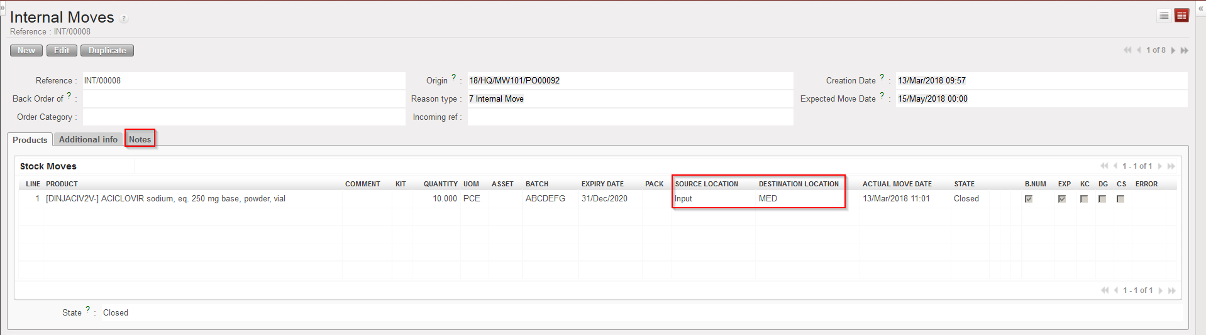This screenshot has height=335, width=1206.
Task: Toggle the EXP checkbox in line 1
Action: tap(1062, 199)
